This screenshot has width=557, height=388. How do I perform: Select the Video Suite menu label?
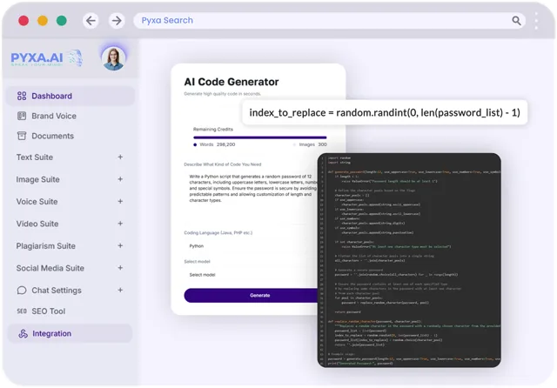[37, 224]
